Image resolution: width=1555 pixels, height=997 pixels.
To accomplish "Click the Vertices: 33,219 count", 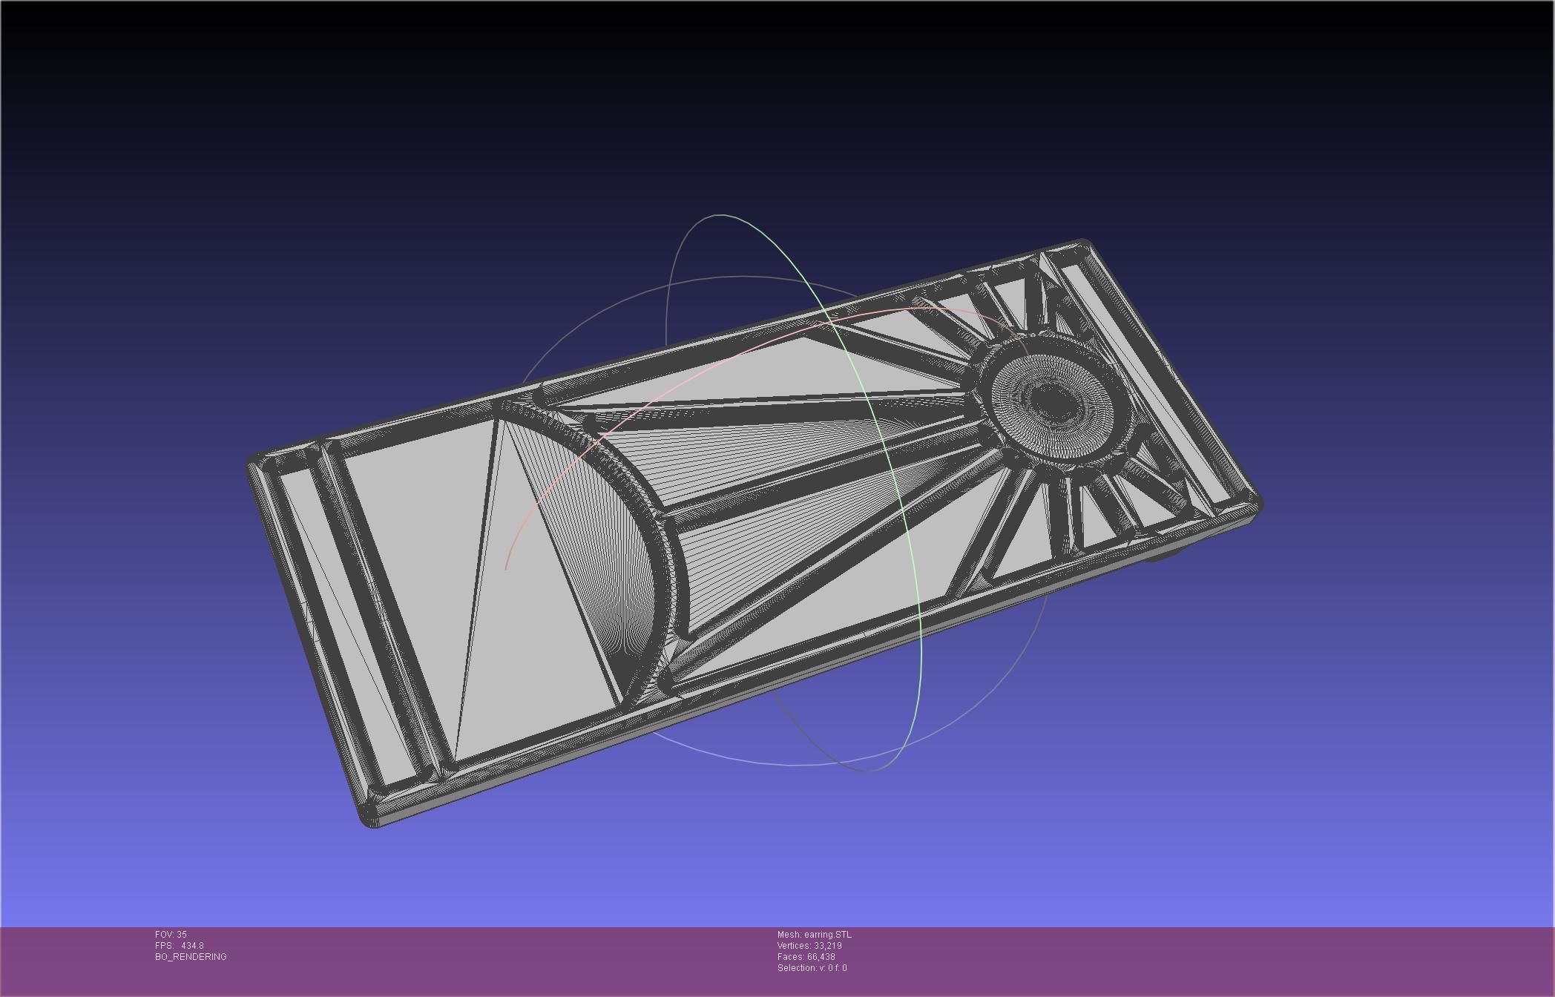I will point(809,946).
